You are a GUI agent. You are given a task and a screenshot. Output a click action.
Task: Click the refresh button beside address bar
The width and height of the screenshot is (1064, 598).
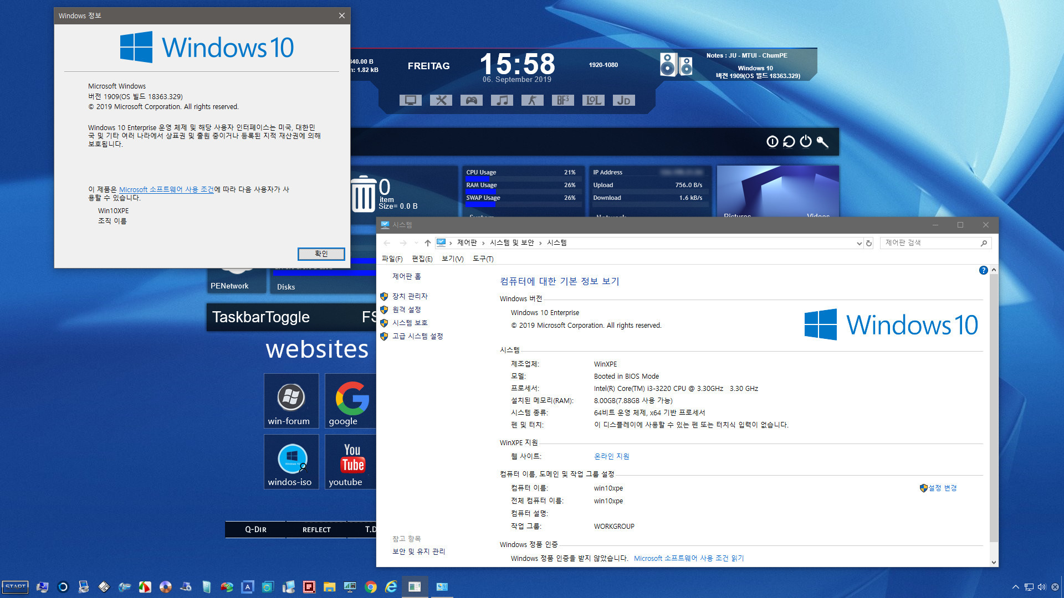[x=869, y=243]
